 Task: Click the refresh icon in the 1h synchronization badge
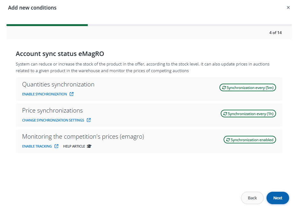[x=225, y=114]
